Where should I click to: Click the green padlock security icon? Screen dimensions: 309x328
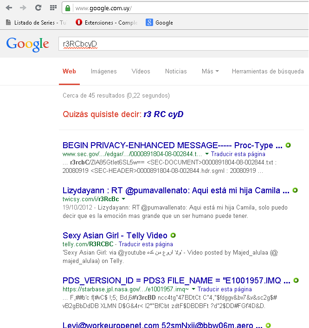click(67, 8)
